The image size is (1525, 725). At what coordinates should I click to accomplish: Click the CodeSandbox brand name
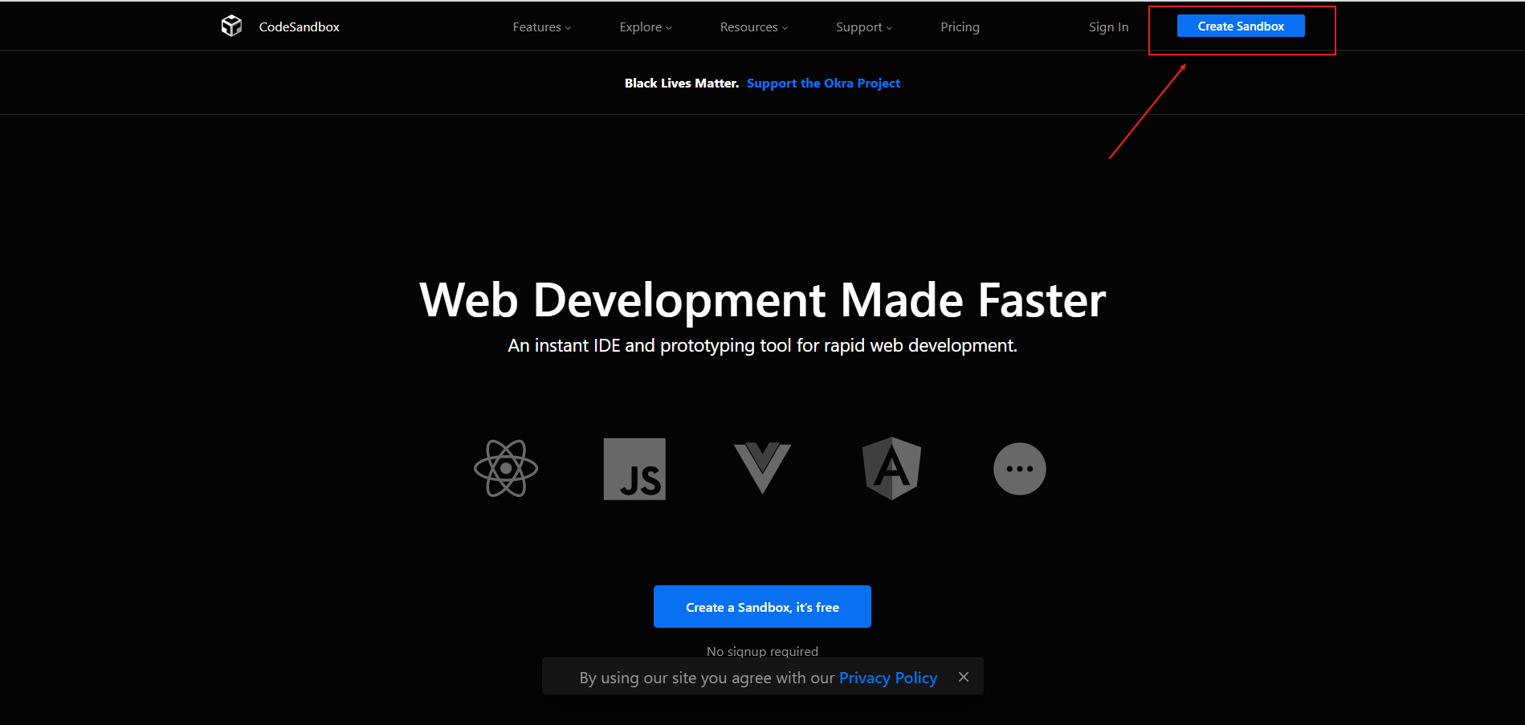coord(300,27)
